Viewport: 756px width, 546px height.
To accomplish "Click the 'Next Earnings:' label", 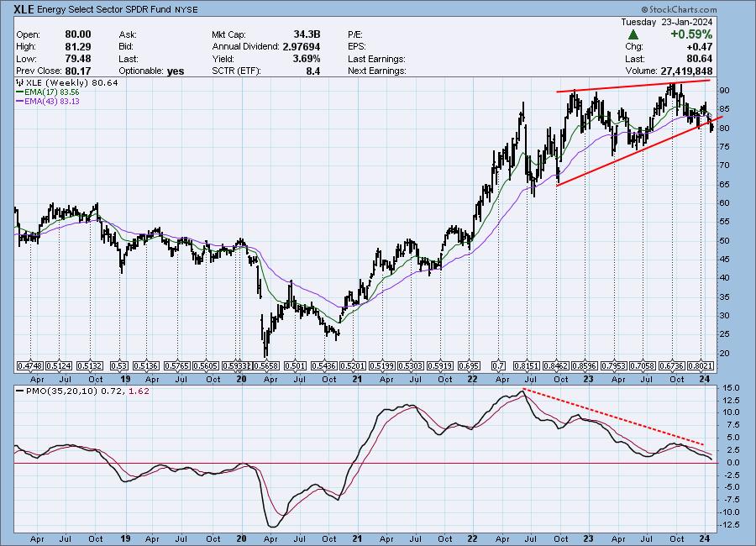I will pos(377,71).
